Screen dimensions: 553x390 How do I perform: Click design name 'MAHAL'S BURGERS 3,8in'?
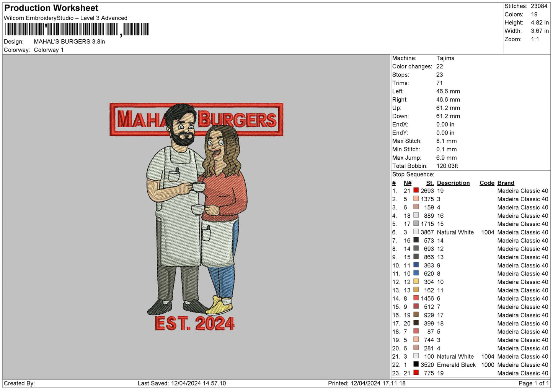pyautogui.click(x=69, y=42)
